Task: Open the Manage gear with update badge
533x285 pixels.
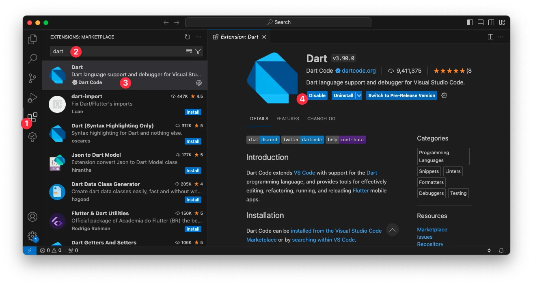Action: [x=32, y=236]
